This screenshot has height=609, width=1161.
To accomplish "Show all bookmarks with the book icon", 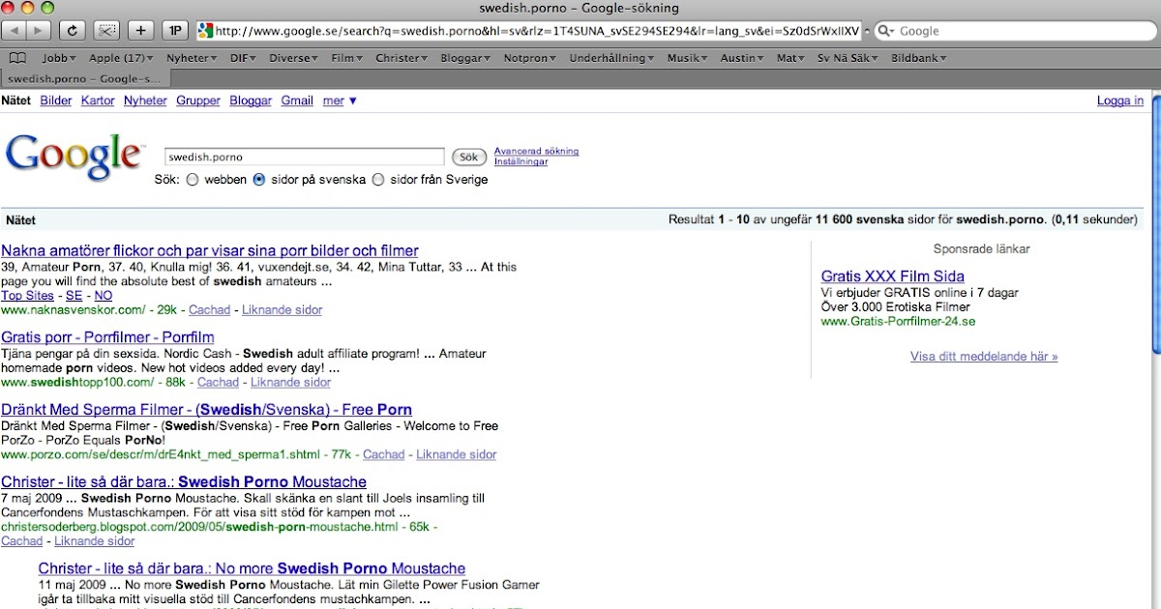I will [17, 58].
